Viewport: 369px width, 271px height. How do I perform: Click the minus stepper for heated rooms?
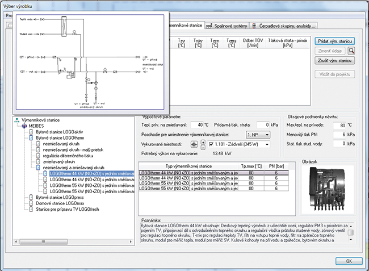(203, 147)
